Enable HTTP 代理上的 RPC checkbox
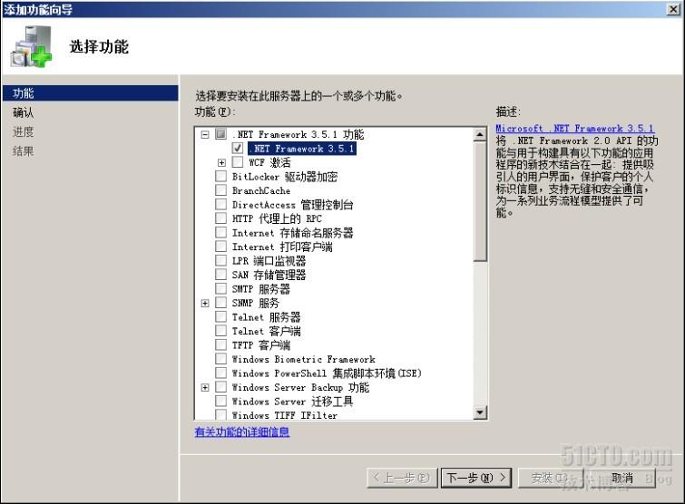 (x=221, y=218)
